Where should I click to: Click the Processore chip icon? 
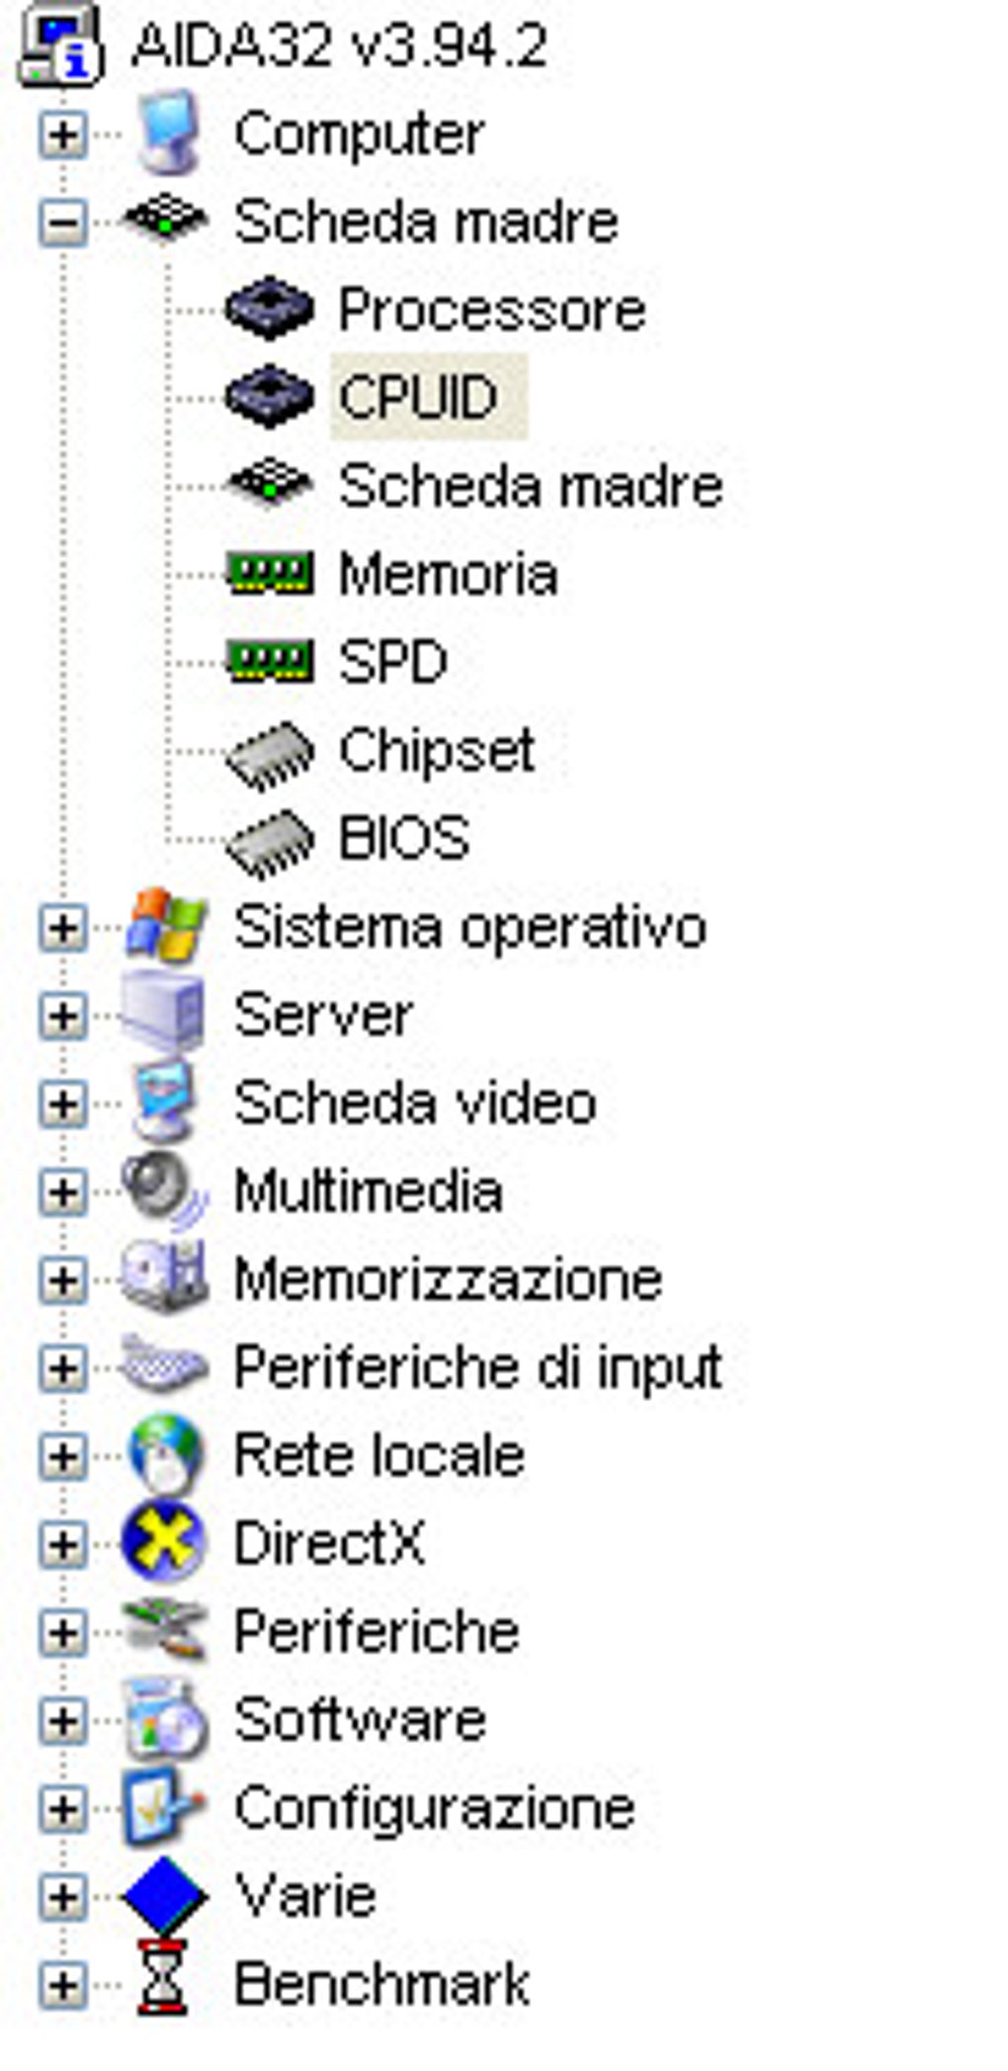pos(269,309)
